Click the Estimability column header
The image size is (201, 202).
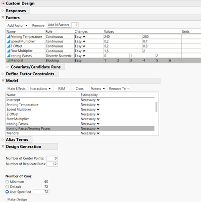coord(89,95)
